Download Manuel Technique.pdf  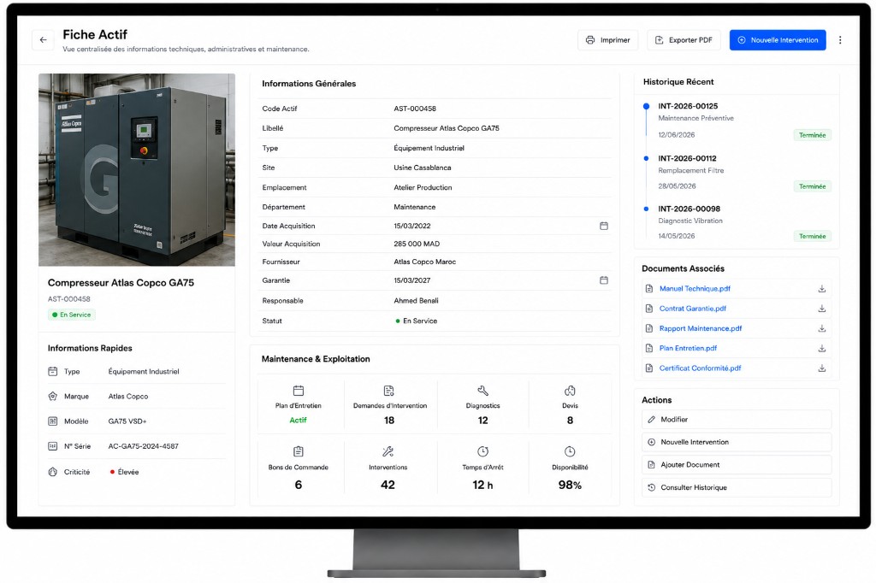click(x=822, y=289)
